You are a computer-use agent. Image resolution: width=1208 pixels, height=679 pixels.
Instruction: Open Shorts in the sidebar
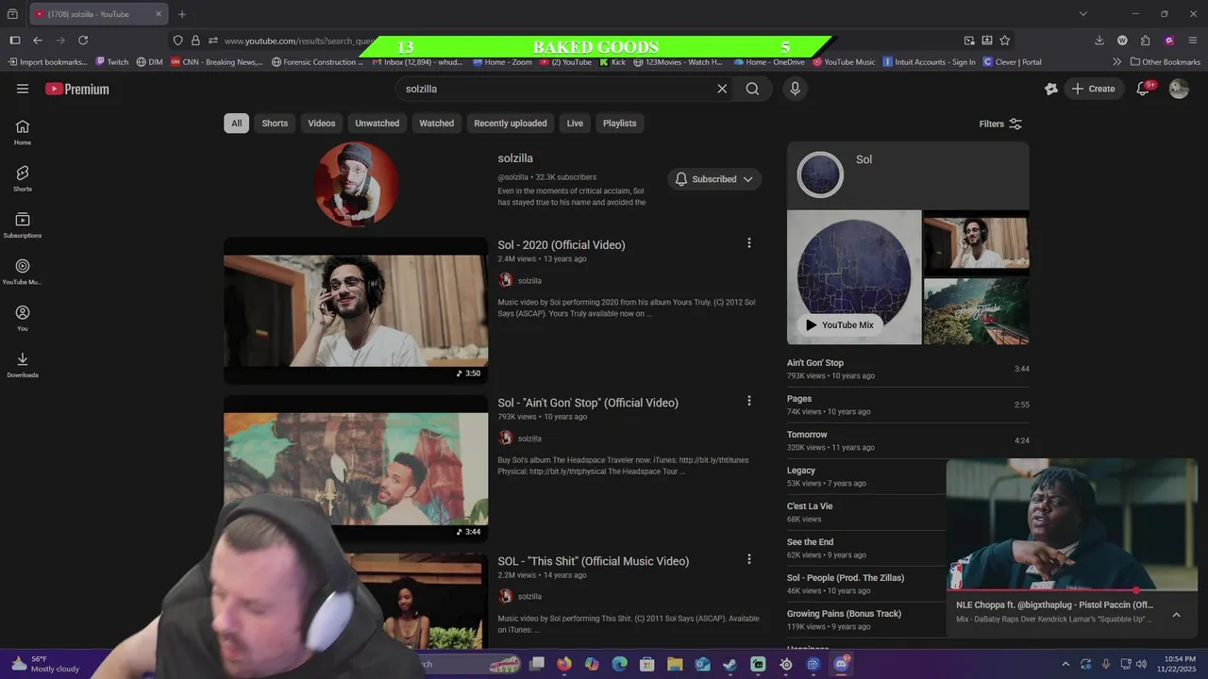pos(23,178)
